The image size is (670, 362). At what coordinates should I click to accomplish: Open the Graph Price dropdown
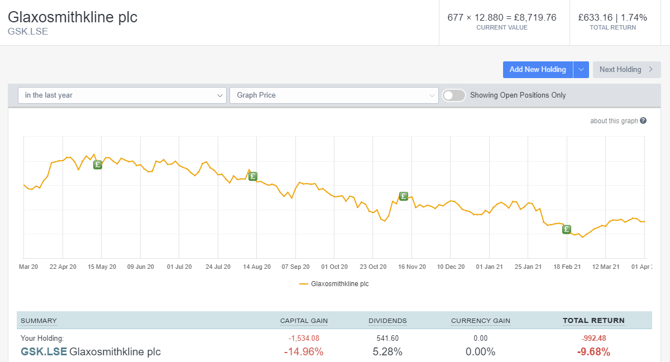[x=334, y=95]
